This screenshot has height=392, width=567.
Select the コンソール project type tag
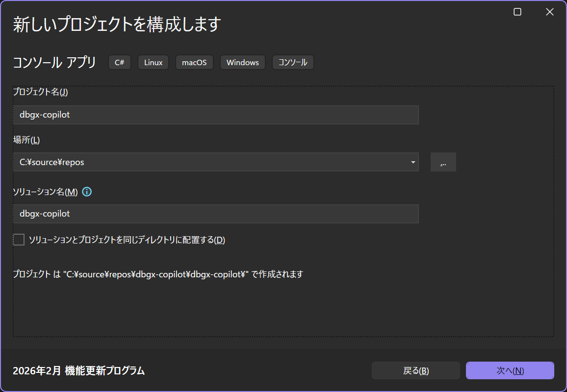point(293,62)
